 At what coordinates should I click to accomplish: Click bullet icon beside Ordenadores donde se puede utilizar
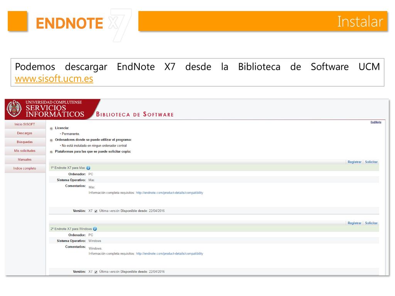click(51, 140)
